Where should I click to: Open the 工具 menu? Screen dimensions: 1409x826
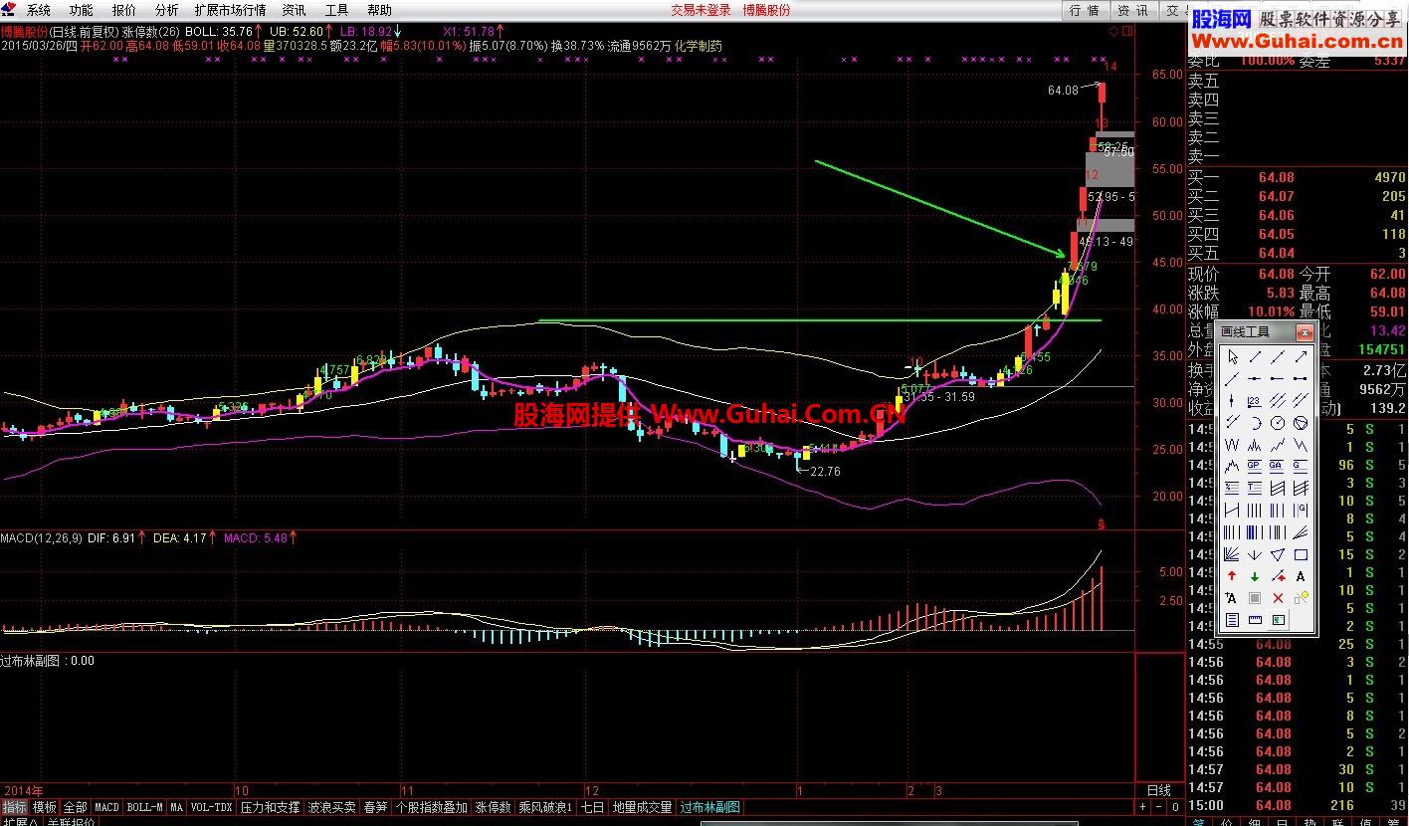coord(337,10)
